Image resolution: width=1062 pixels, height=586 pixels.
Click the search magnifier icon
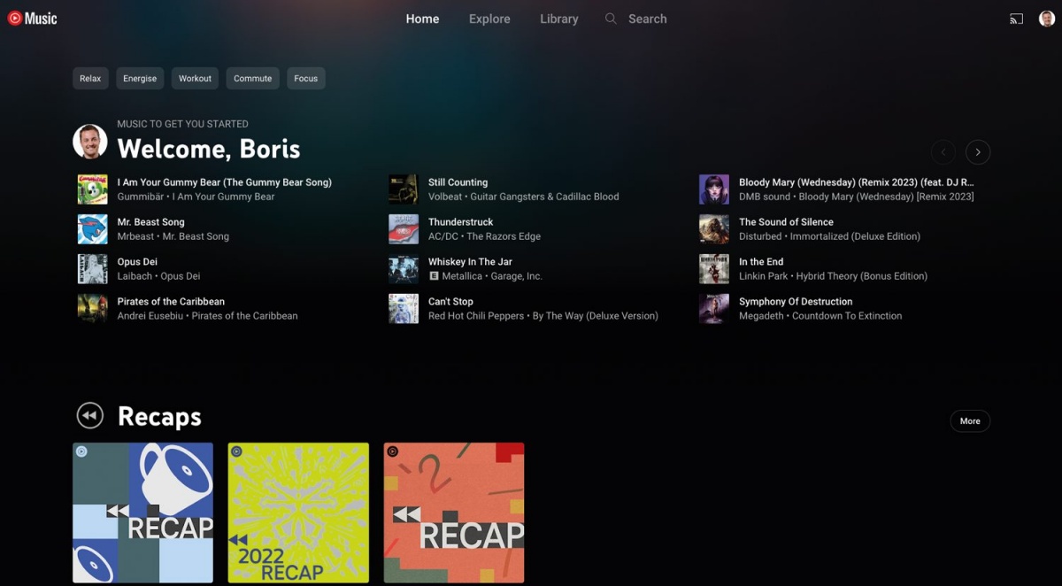(611, 19)
